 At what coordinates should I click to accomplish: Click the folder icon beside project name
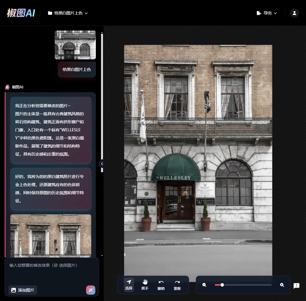click(50, 13)
